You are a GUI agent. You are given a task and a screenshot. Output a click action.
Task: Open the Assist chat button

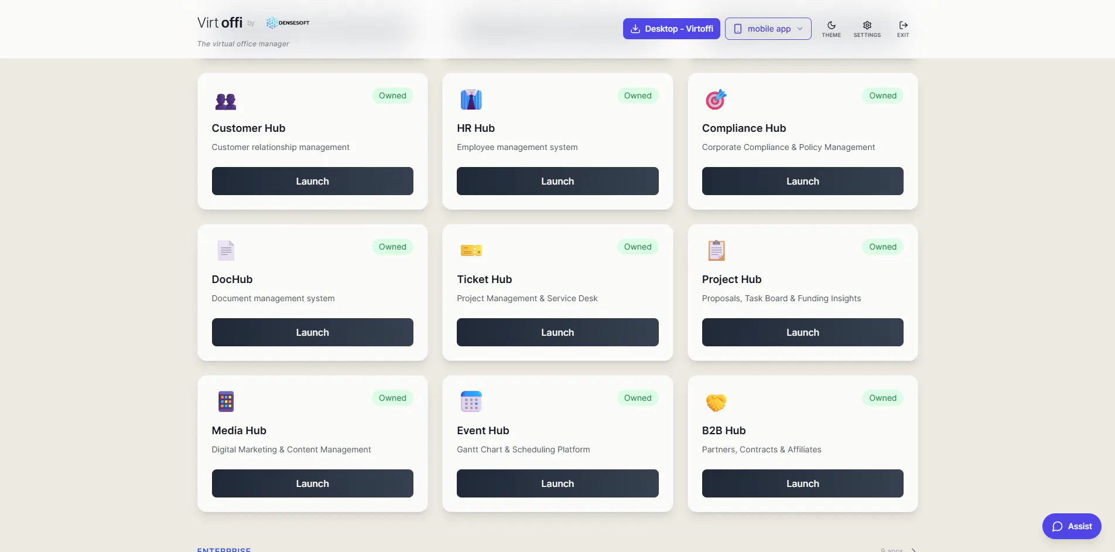pyautogui.click(x=1072, y=526)
